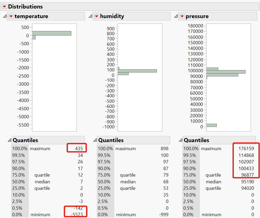260x218 pixels.
Task: Click humidity maximum value 898
Action: point(165,149)
